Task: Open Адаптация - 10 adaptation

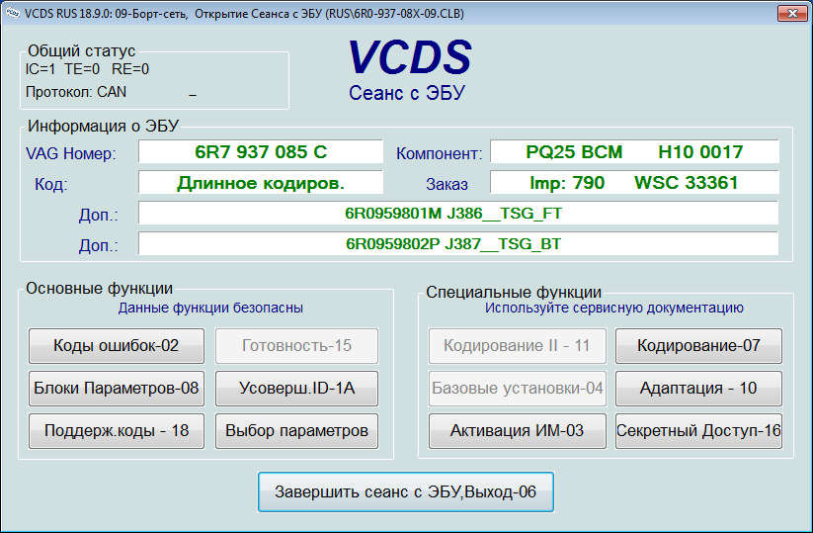Action: click(698, 389)
